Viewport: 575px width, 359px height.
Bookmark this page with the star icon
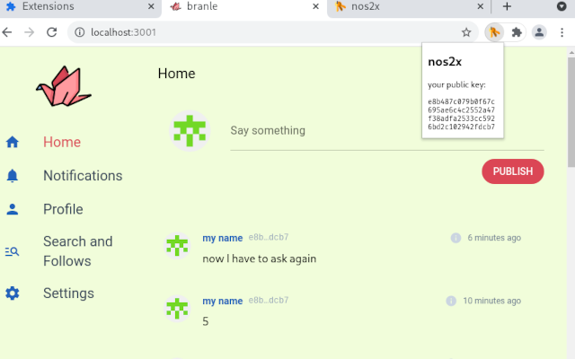(x=466, y=32)
